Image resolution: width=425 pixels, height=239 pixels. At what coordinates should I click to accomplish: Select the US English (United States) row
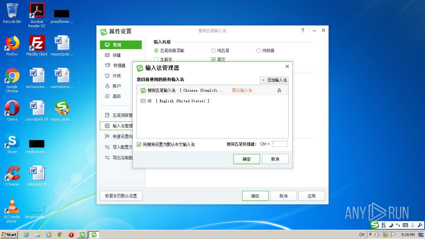[x=212, y=101]
